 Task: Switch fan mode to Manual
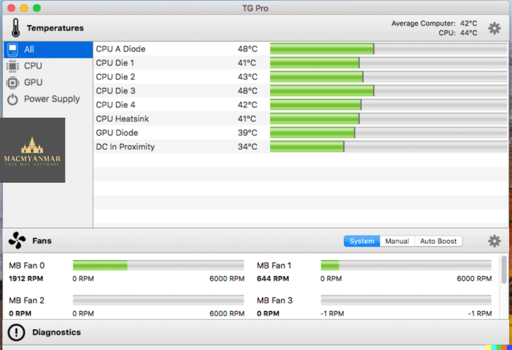[x=397, y=241]
